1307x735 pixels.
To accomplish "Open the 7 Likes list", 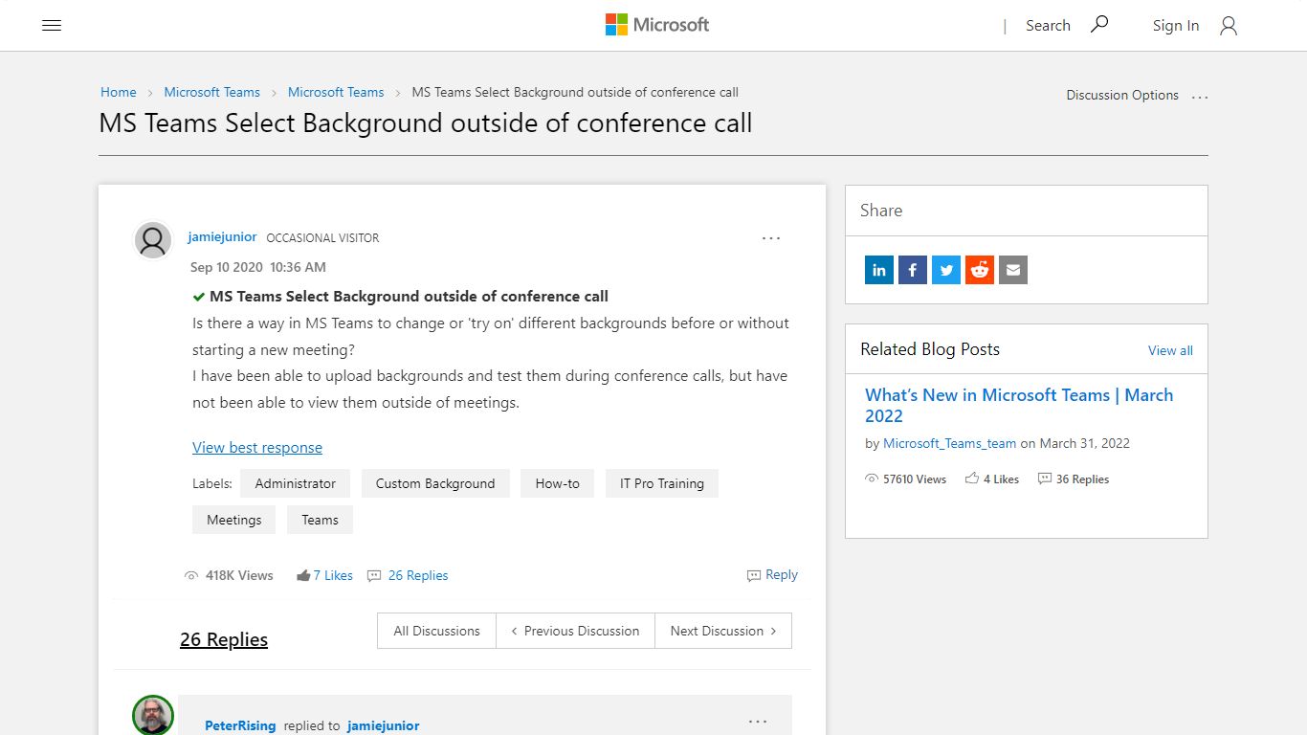I will click(x=333, y=575).
